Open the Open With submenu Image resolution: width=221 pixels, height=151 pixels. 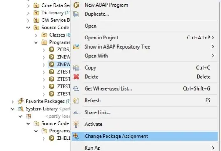[x=144, y=56]
